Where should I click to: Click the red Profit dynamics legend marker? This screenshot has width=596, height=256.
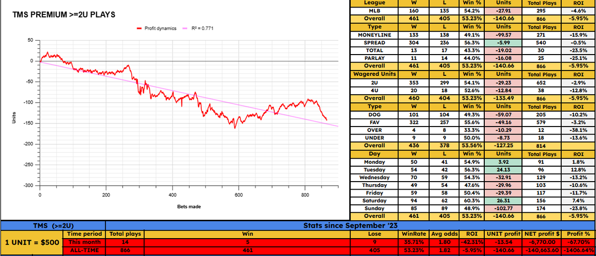click(139, 29)
